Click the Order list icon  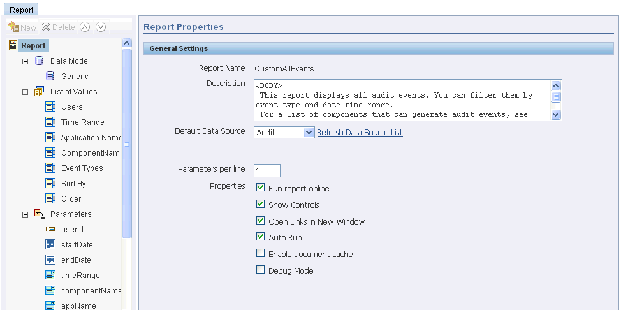pyautogui.click(x=50, y=198)
